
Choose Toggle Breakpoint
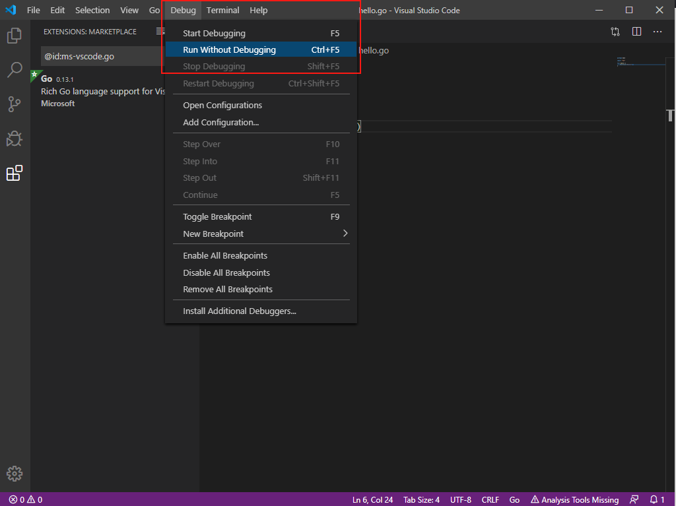click(x=261, y=217)
